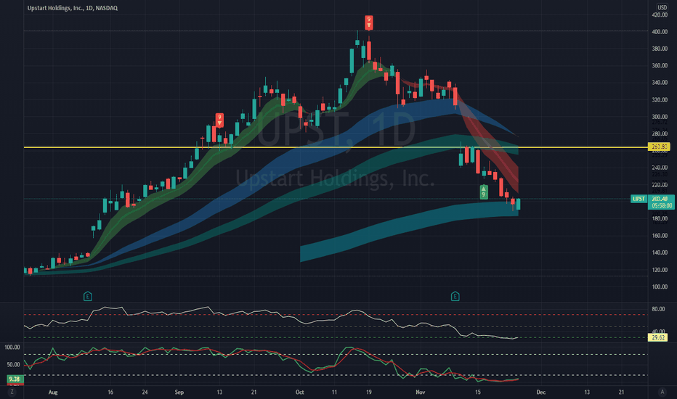Viewport: 677px width, 399px height.
Task: Click the Z timezone icon at bottom left
Action: coord(12,392)
